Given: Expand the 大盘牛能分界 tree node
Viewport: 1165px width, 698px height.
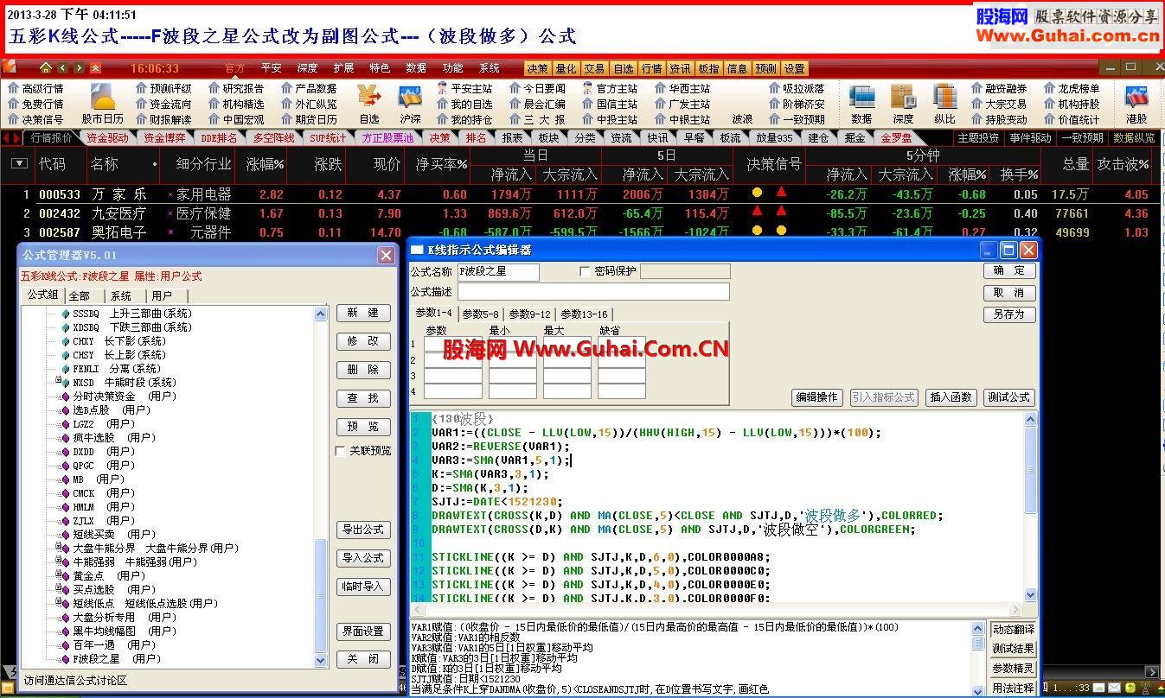Looking at the screenshot, I should [58, 548].
